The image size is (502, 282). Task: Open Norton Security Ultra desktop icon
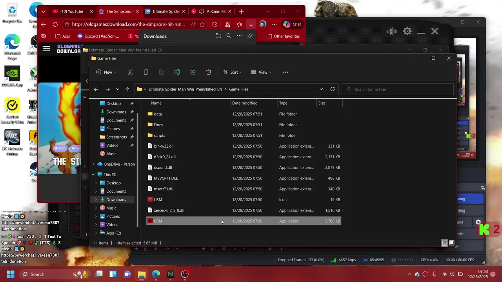pyautogui.click(x=12, y=111)
